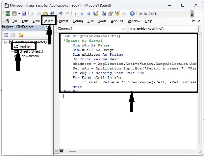
Task: Click the Redo arrow icon
Action: point(67,13)
